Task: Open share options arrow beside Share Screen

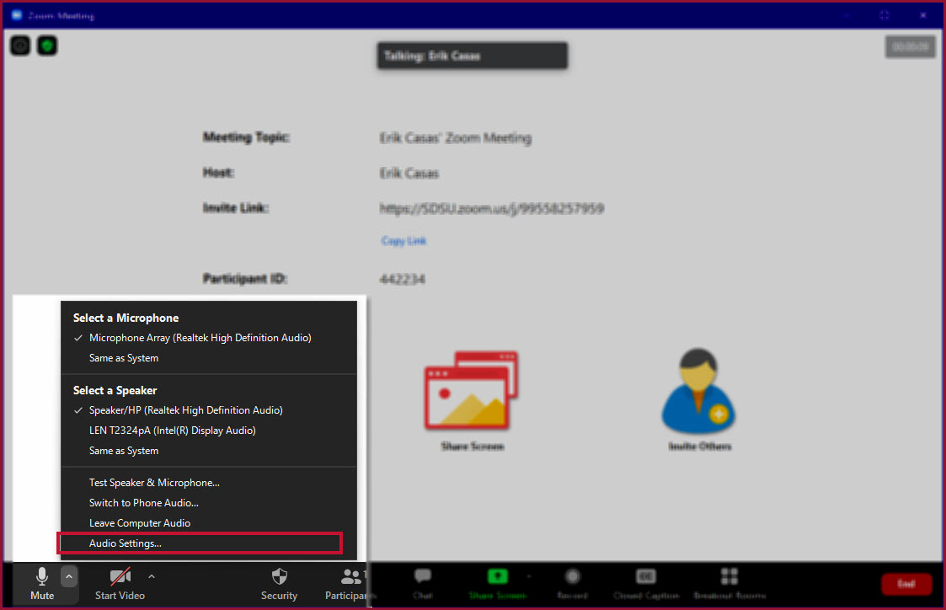Action: [529, 577]
